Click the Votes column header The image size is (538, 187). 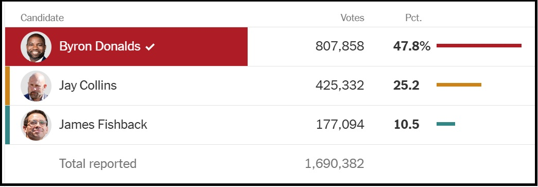tap(352, 18)
